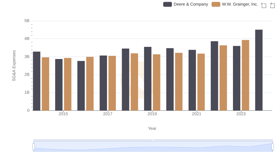
Task: Click the W.W. Grainger bar for 2016
Action: pos(90,84)
